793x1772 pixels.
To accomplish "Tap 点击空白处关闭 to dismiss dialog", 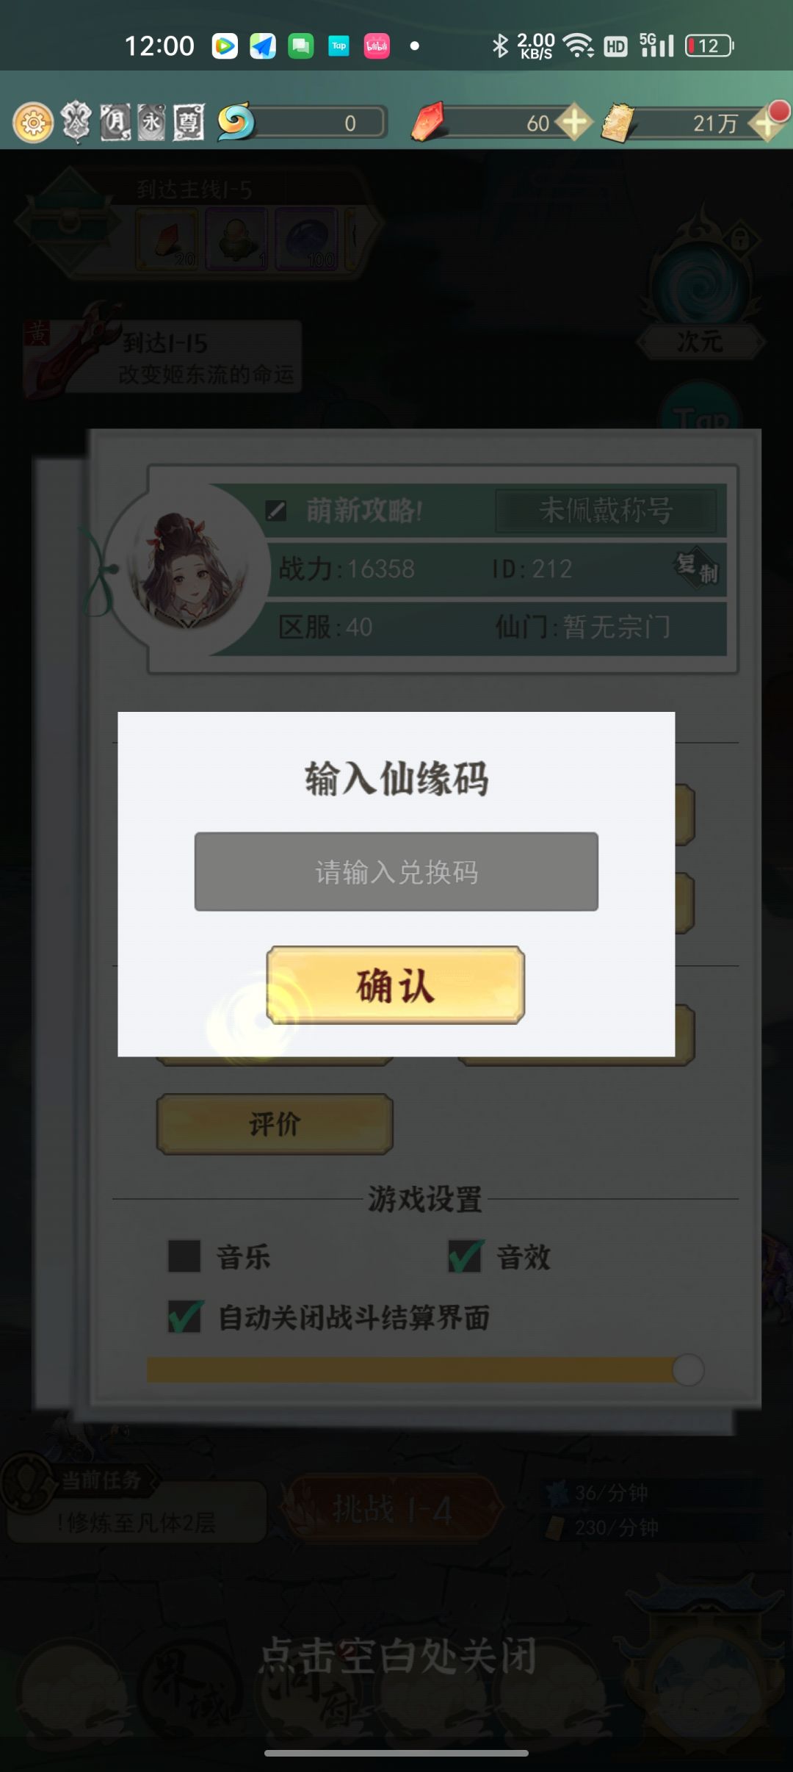I will pos(398,1656).
